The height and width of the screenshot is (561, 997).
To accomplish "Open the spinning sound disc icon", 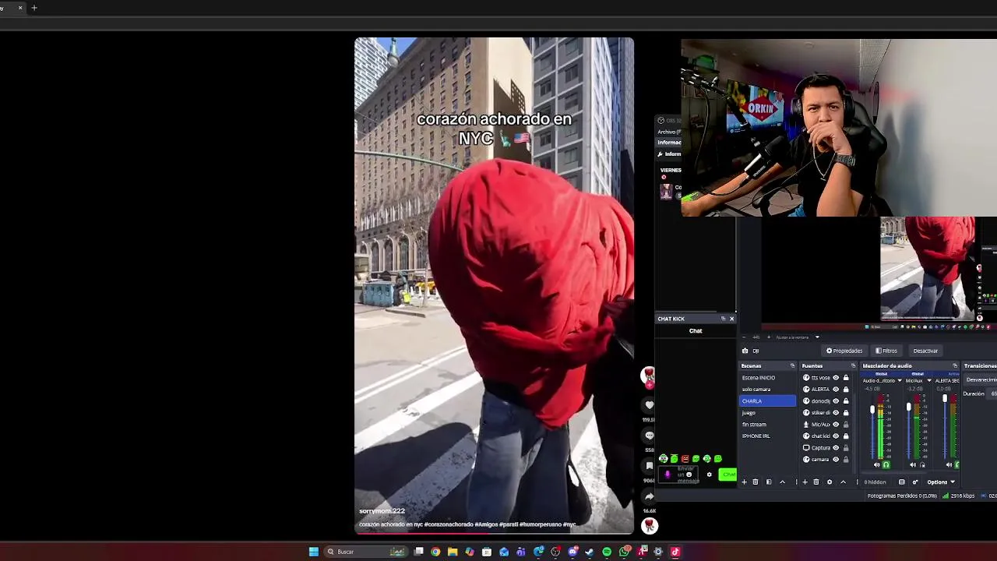I will (649, 526).
